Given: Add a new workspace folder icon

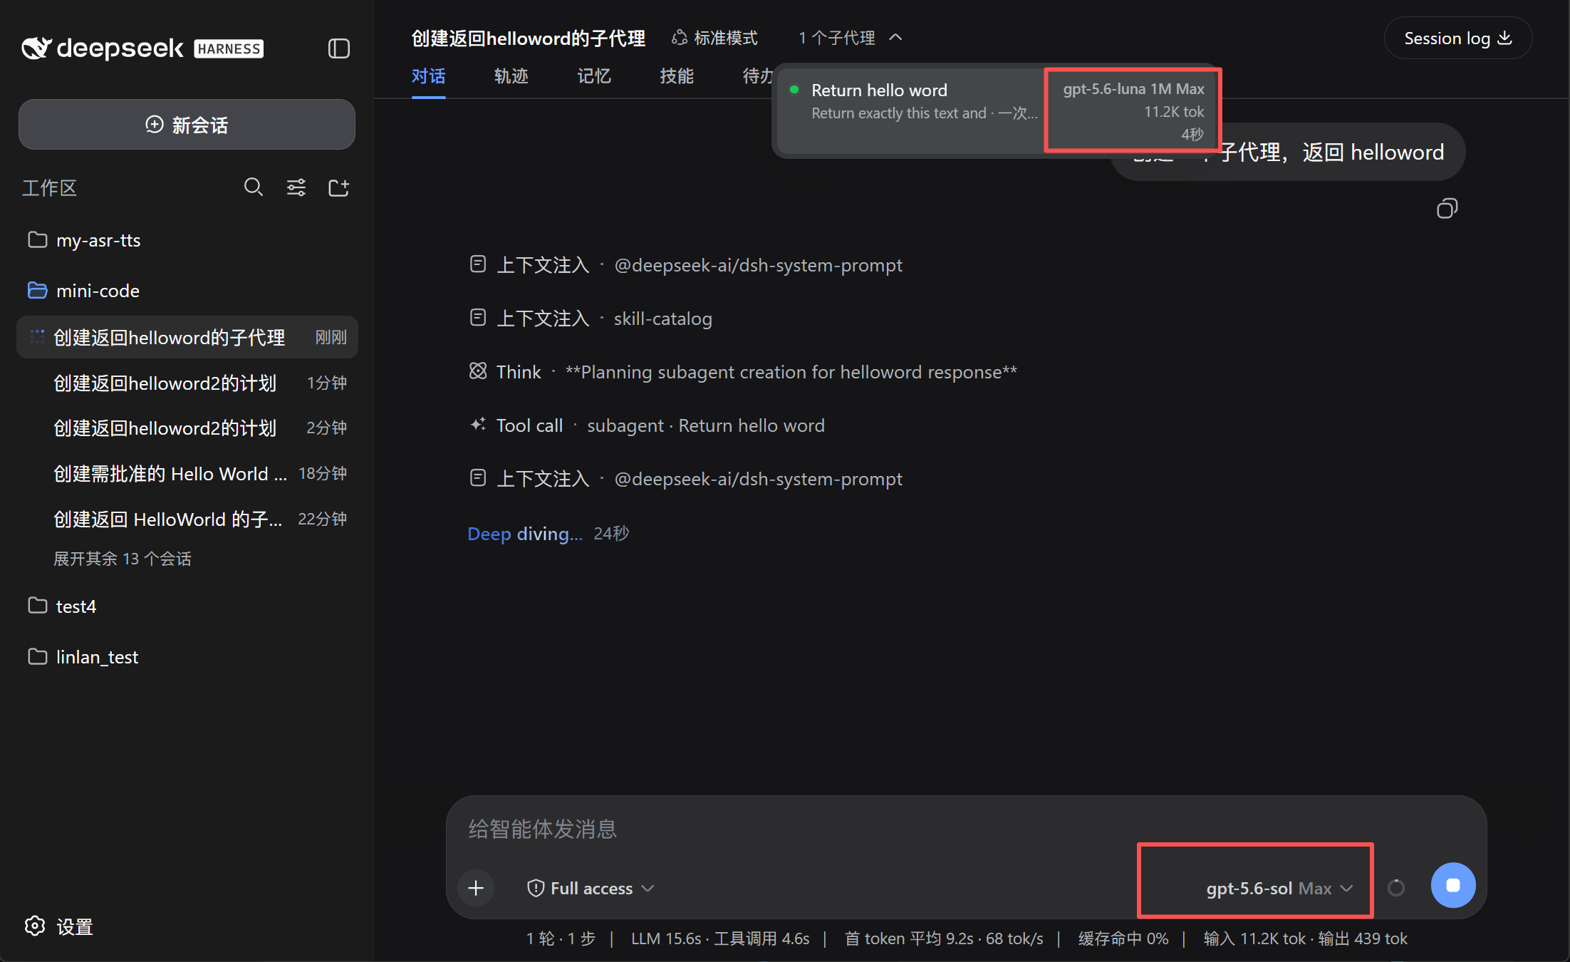Looking at the screenshot, I should (x=338, y=187).
